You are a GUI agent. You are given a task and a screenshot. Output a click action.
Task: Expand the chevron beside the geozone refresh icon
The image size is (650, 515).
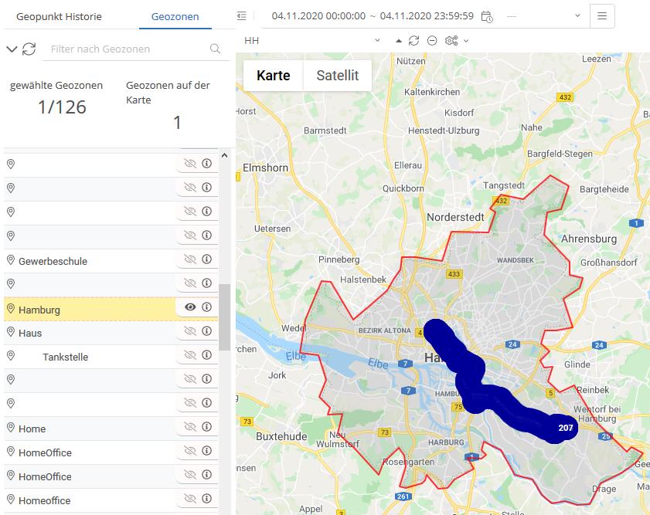pos(12,49)
